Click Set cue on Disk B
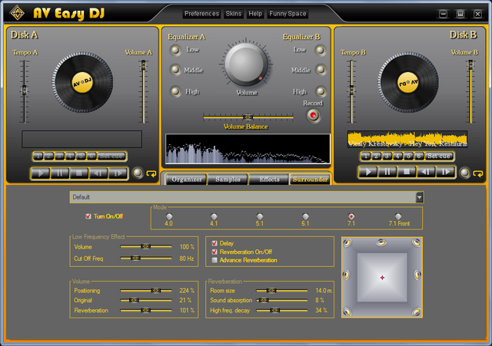Viewport: 492px width, 346px height. [439, 156]
